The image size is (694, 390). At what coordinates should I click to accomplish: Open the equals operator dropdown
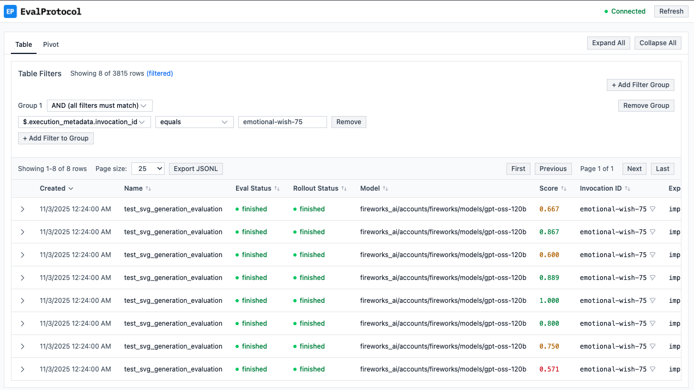coord(194,121)
